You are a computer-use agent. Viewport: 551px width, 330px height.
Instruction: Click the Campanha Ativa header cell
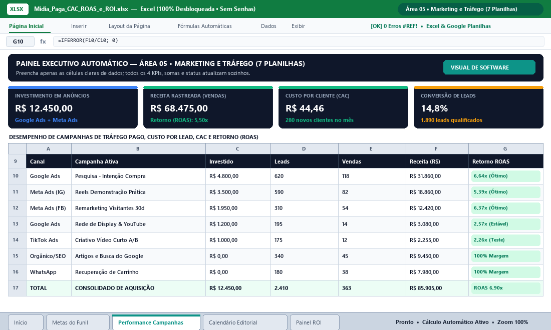pyautogui.click(x=138, y=161)
